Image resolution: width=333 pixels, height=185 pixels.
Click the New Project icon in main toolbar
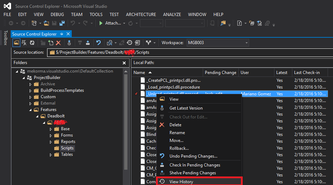pos(34,23)
